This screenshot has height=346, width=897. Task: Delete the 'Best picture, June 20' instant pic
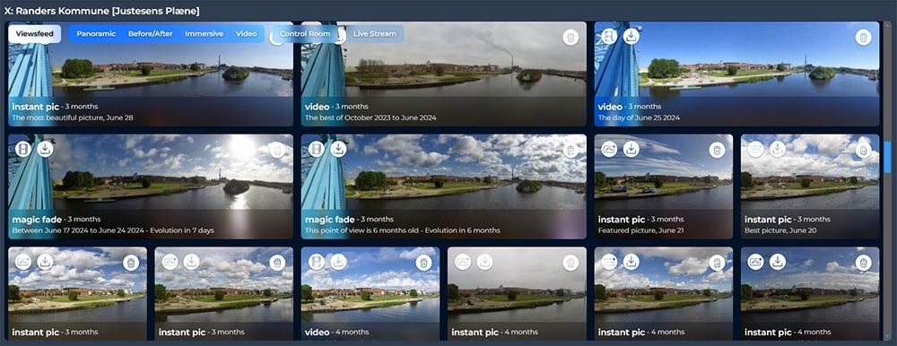[863, 151]
